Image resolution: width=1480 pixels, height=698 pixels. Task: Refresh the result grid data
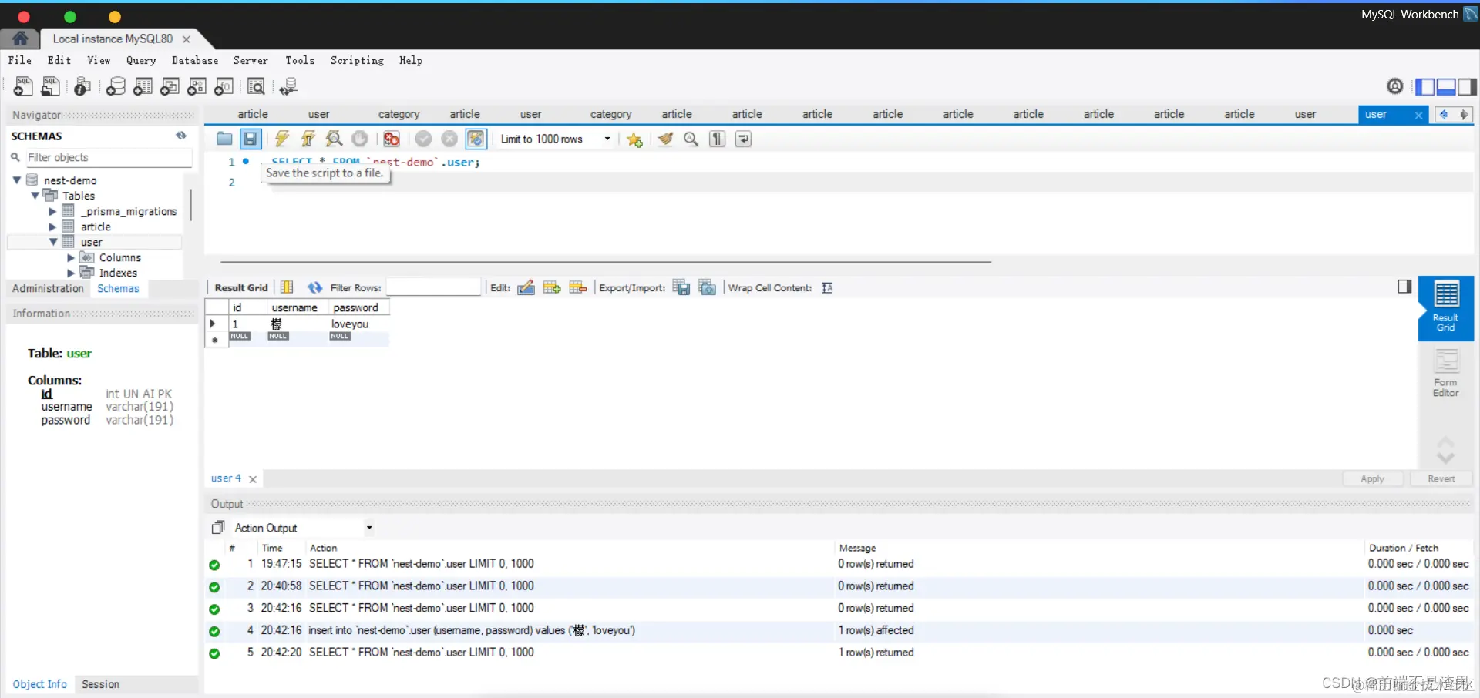(x=314, y=287)
